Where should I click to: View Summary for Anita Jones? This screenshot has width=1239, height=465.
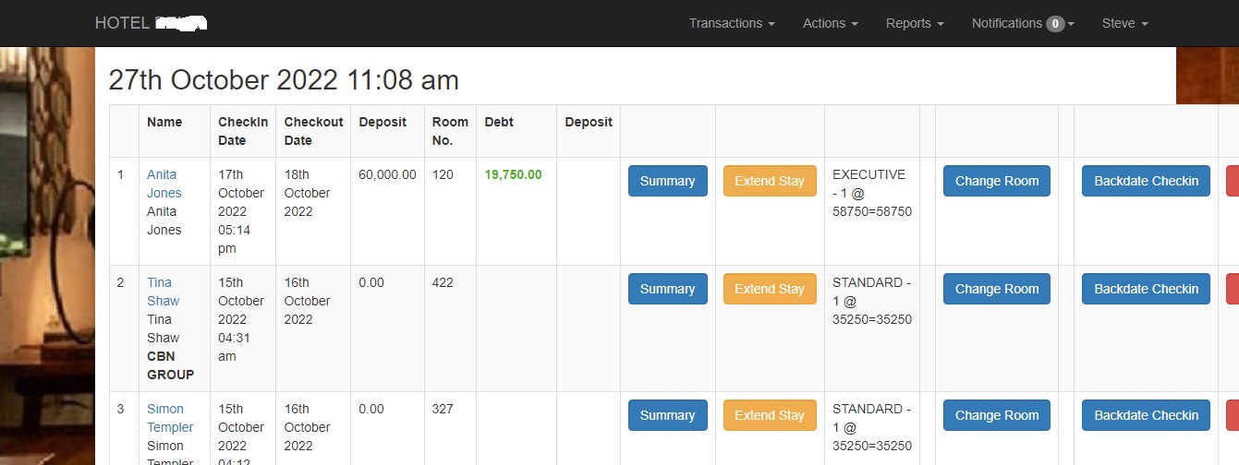[667, 181]
